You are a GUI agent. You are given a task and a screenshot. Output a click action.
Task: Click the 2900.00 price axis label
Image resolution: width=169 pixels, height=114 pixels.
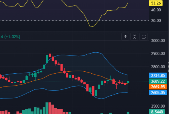pyautogui.click(x=158, y=54)
